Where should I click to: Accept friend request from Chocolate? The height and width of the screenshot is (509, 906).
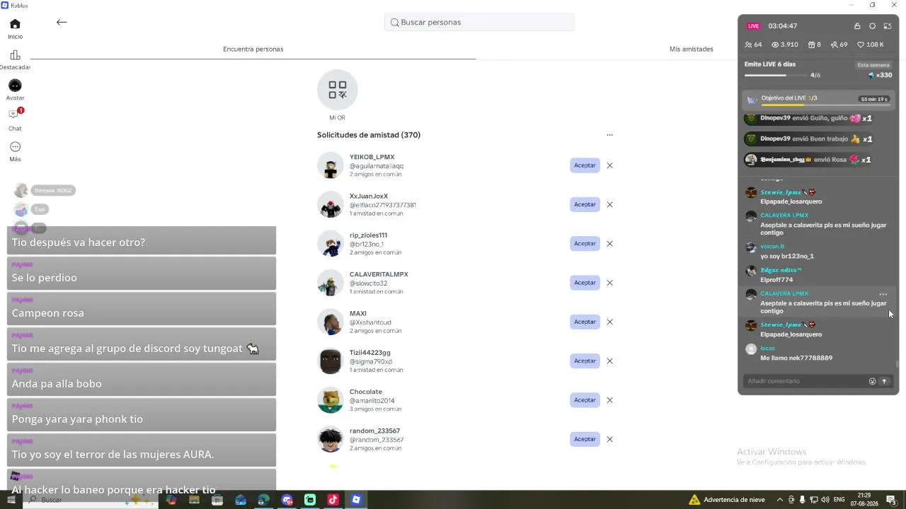point(585,400)
